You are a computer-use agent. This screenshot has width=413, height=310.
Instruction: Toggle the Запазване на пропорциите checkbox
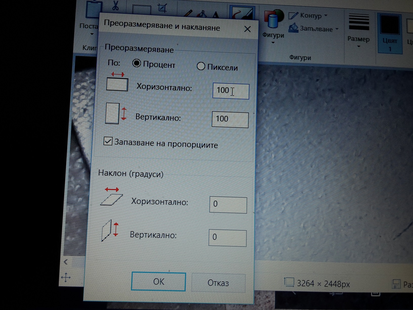(x=108, y=141)
